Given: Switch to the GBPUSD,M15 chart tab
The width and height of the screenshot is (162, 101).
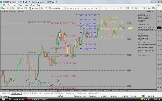Looking at the screenshot, I should click(59, 93).
